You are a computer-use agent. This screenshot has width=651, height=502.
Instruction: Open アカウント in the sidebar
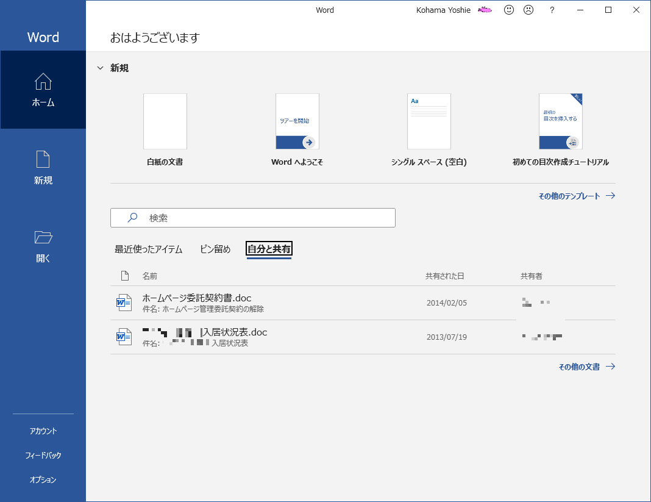43,431
